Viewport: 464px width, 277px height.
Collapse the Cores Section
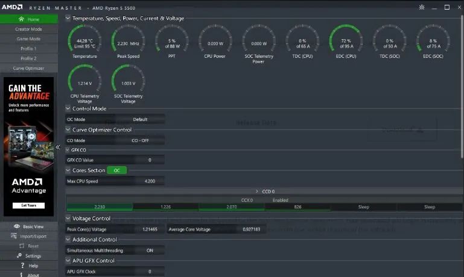(x=68, y=170)
